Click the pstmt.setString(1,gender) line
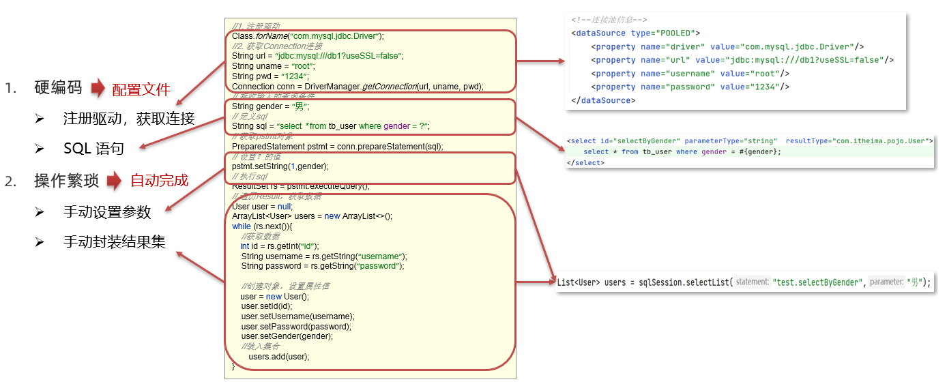This screenshot has width=947, height=384. (x=280, y=166)
